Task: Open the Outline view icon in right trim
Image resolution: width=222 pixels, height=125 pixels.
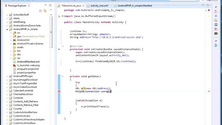Action: pyautogui.click(x=216, y=45)
